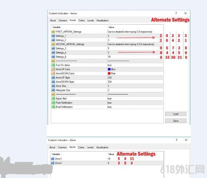Open the ArrowDOWN Color Red value dropdown
This screenshot has width=207, height=178.
click(x=135, y=73)
